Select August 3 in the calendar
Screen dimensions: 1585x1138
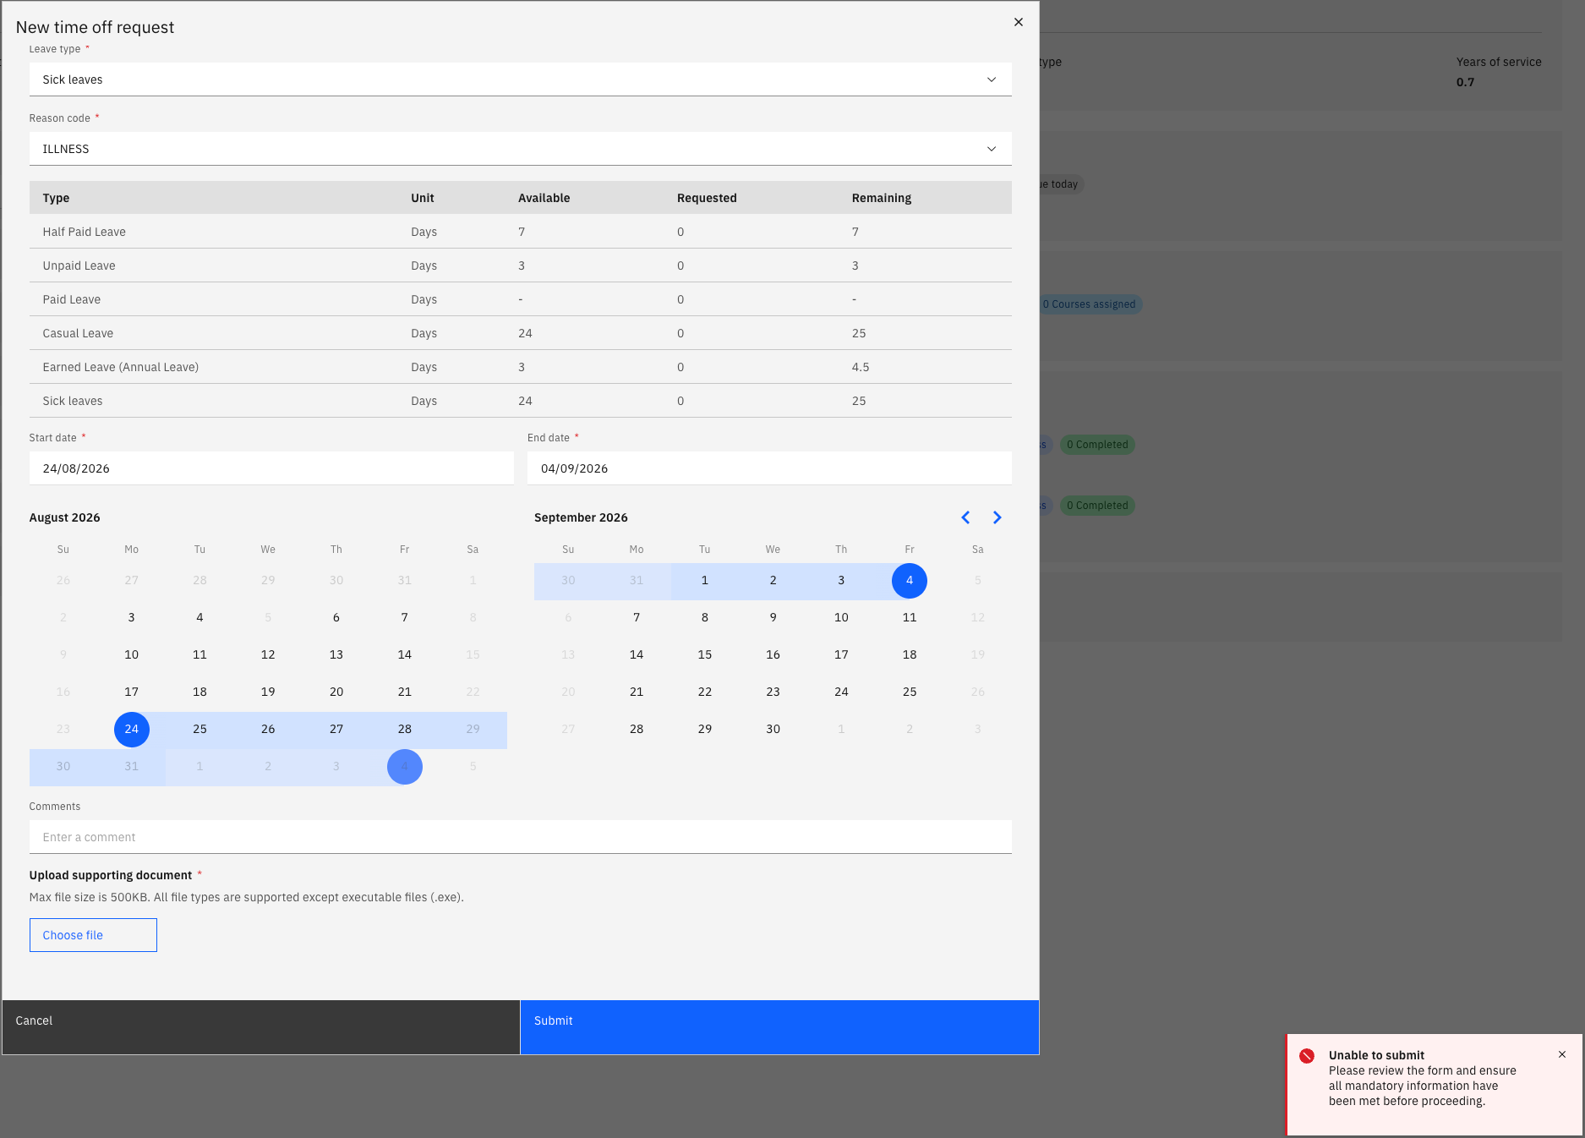(x=132, y=618)
